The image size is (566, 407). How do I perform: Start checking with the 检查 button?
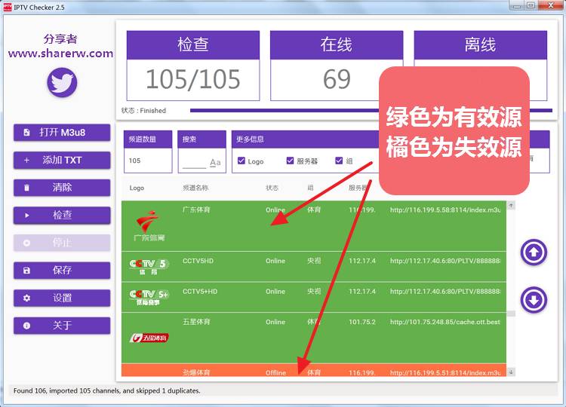point(62,215)
